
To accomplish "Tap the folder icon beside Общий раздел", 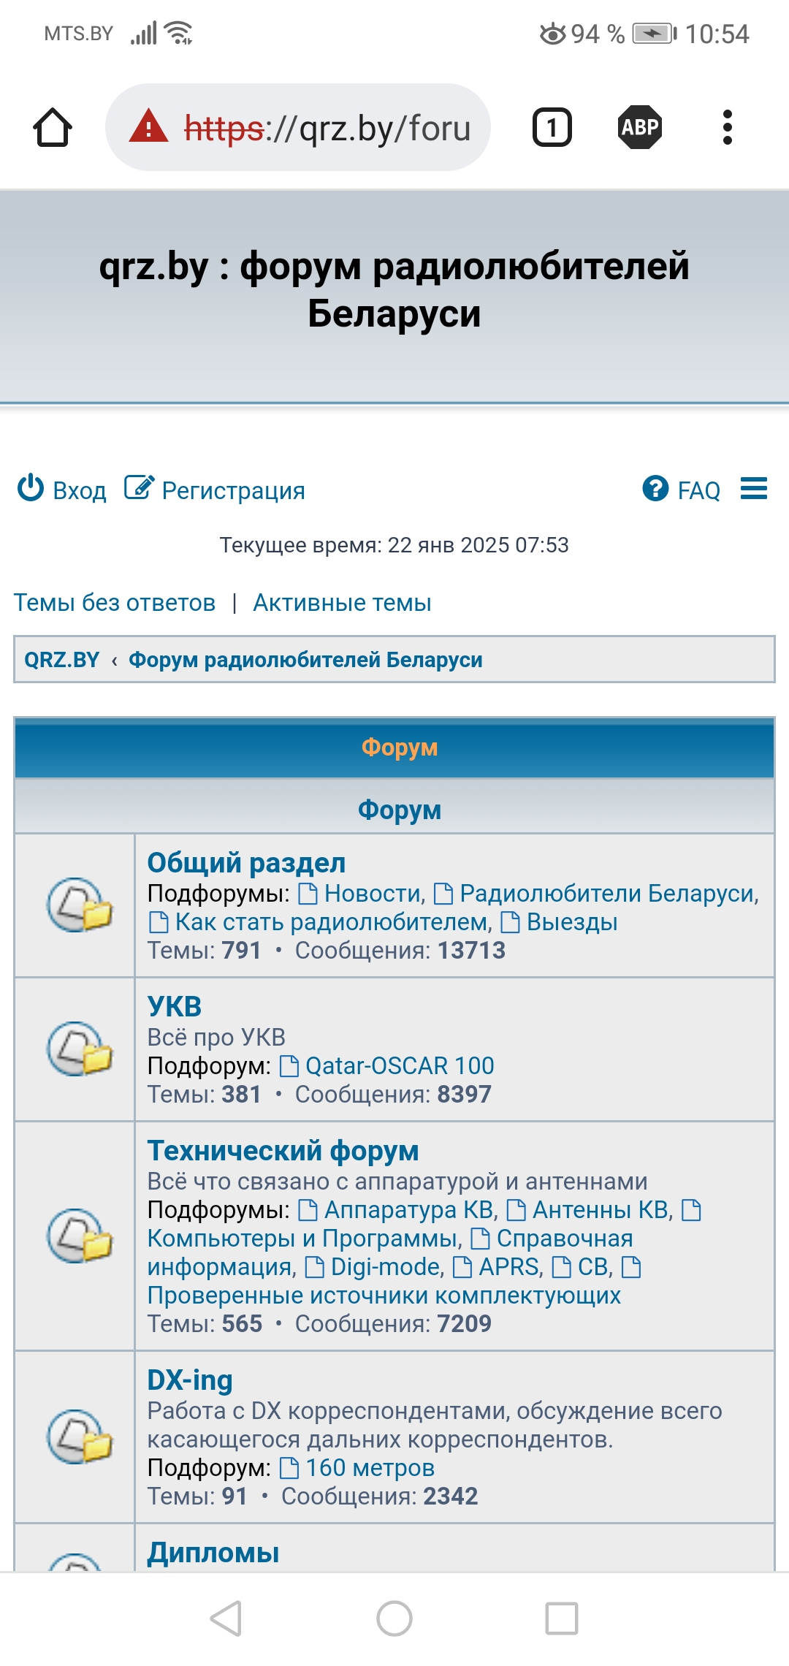I will point(79,905).
